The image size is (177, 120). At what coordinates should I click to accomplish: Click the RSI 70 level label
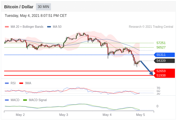(x=158, y=88)
